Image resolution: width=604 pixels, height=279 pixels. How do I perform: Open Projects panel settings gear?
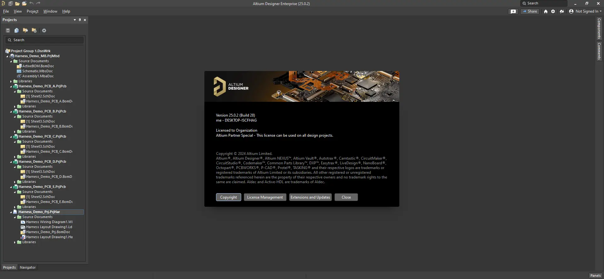click(x=44, y=30)
